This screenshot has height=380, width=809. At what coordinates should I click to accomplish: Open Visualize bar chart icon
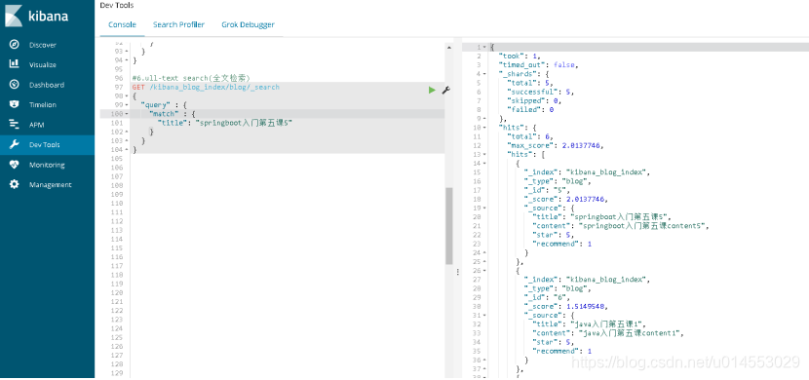(15, 64)
